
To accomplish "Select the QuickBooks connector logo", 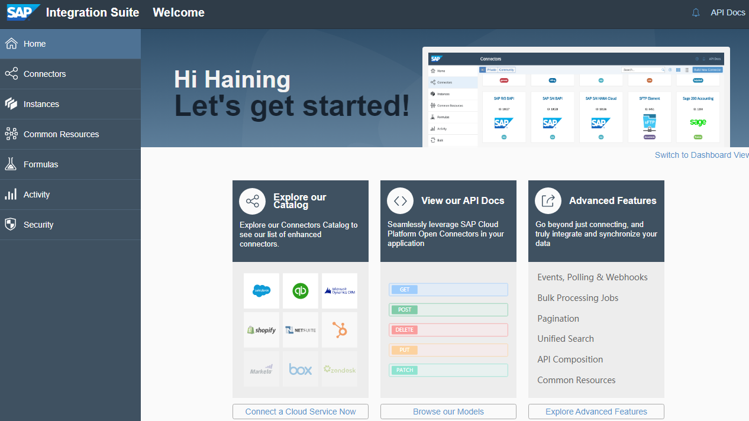I will coord(301,291).
